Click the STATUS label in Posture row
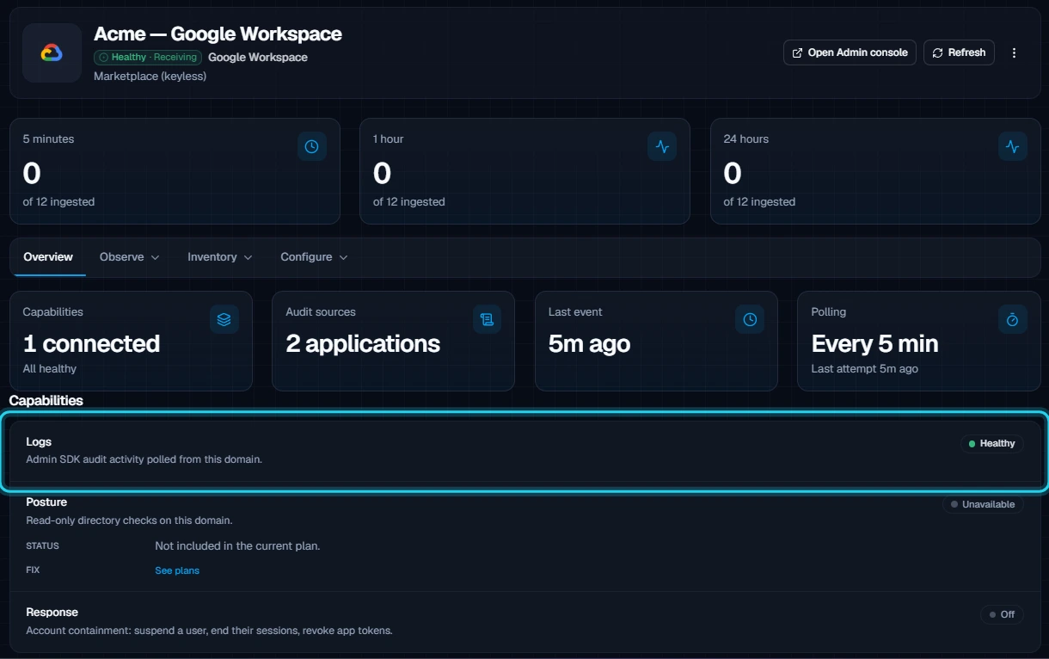Viewport: 1049px width, 659px height. pos(43,546)
